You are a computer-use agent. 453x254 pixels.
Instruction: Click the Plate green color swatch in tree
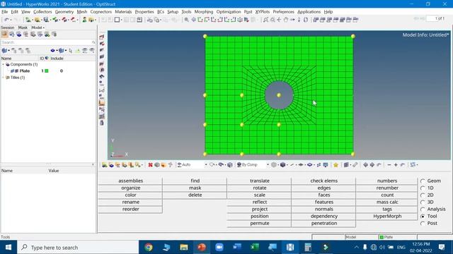point(47,71)
